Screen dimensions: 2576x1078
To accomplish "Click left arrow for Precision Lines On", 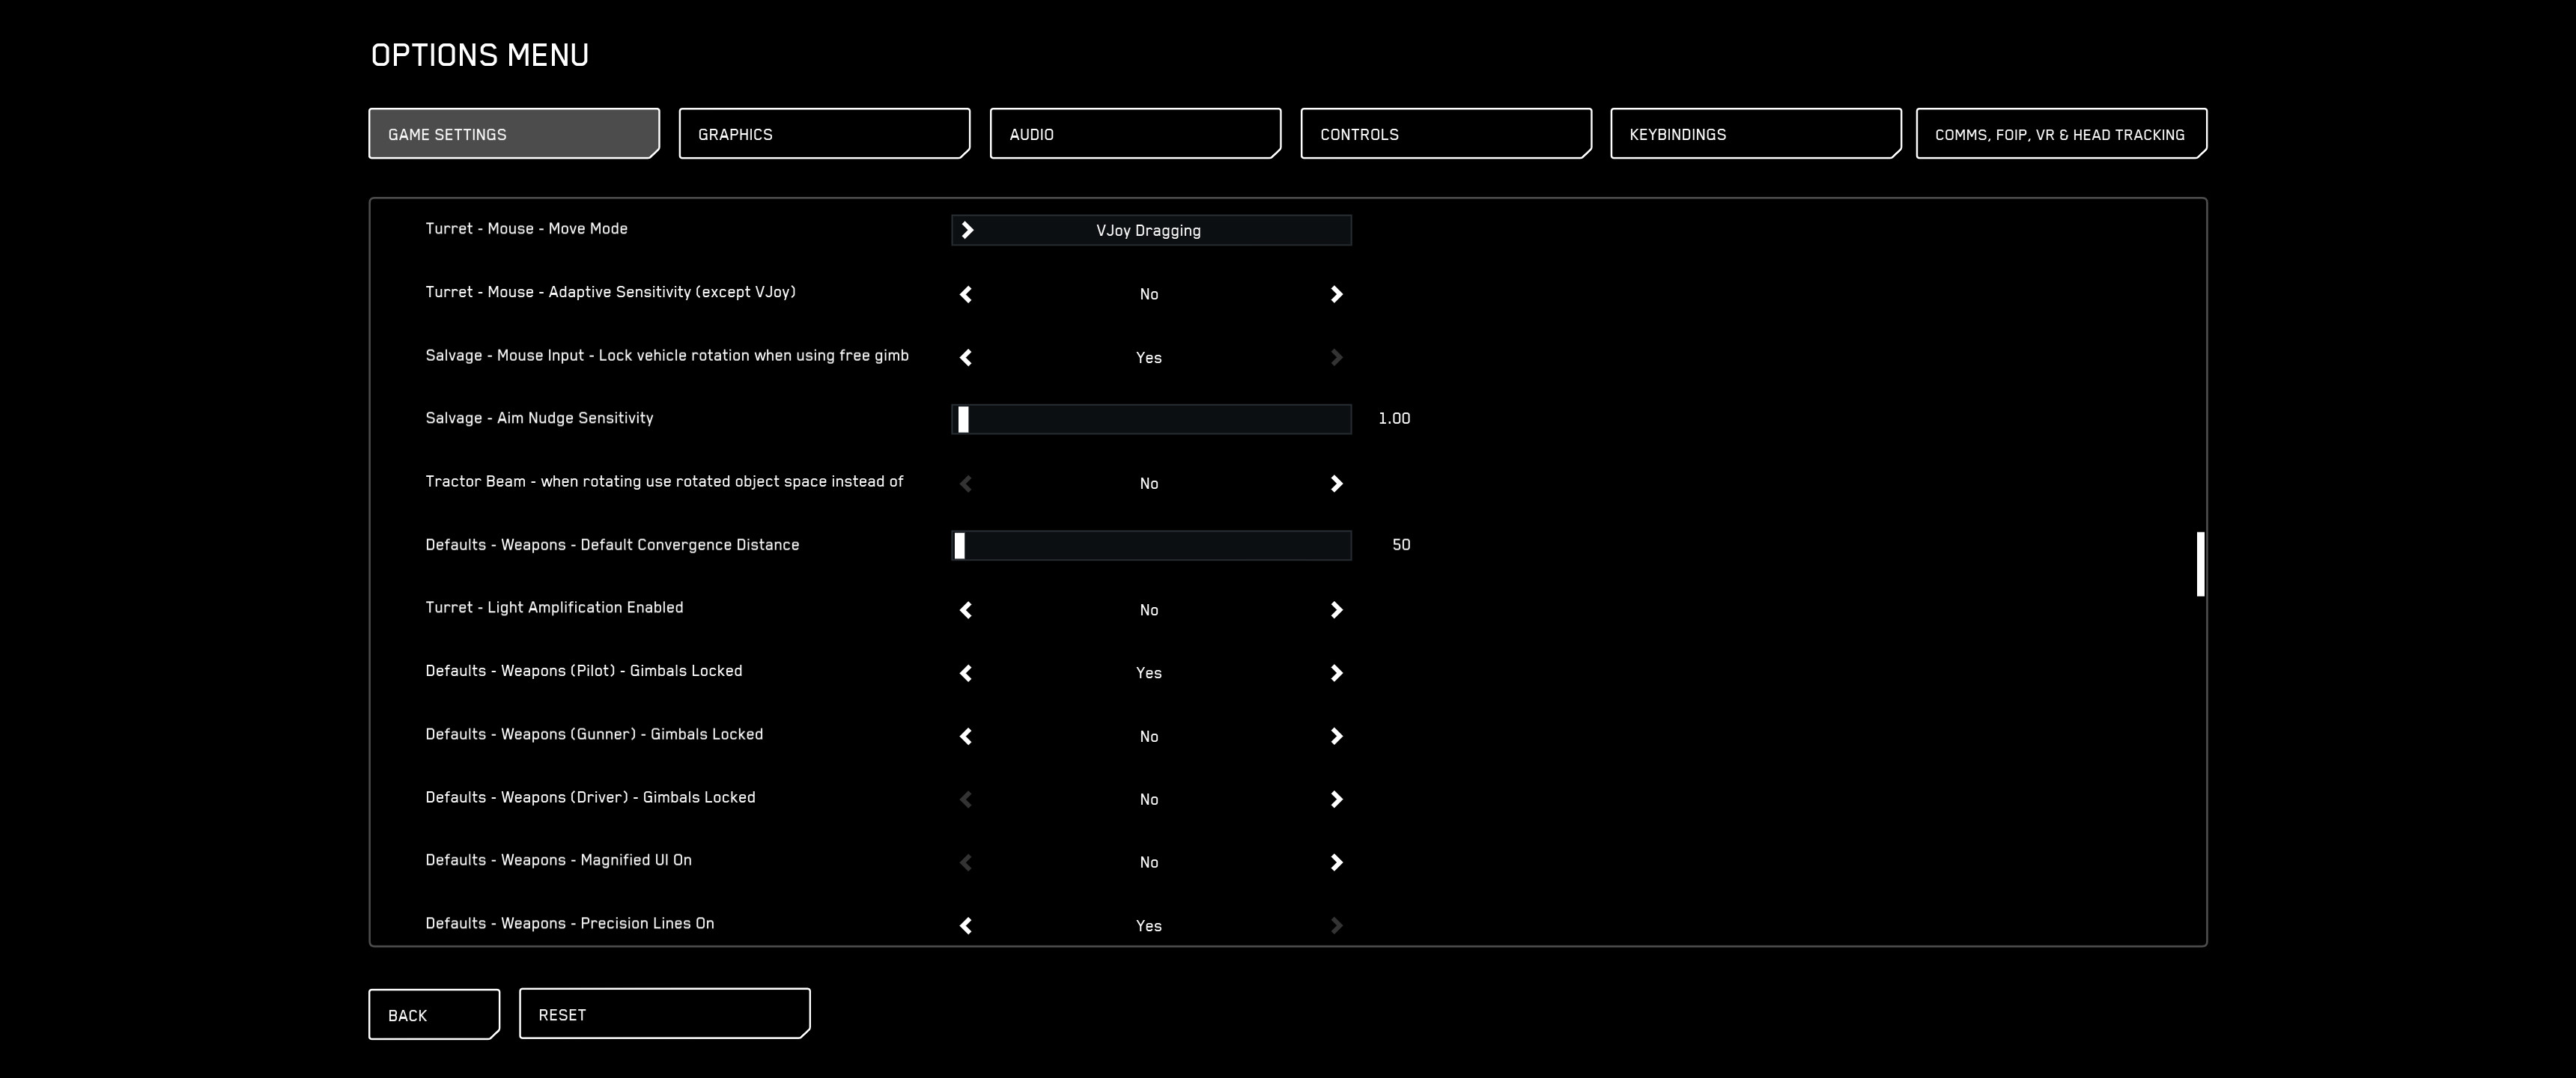I will click(965, 925).
